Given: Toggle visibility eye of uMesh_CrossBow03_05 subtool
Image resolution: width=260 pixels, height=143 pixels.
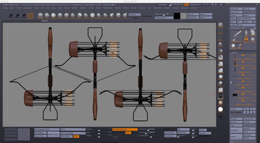Looking at the screenshot, I should (x=254, y=55).
